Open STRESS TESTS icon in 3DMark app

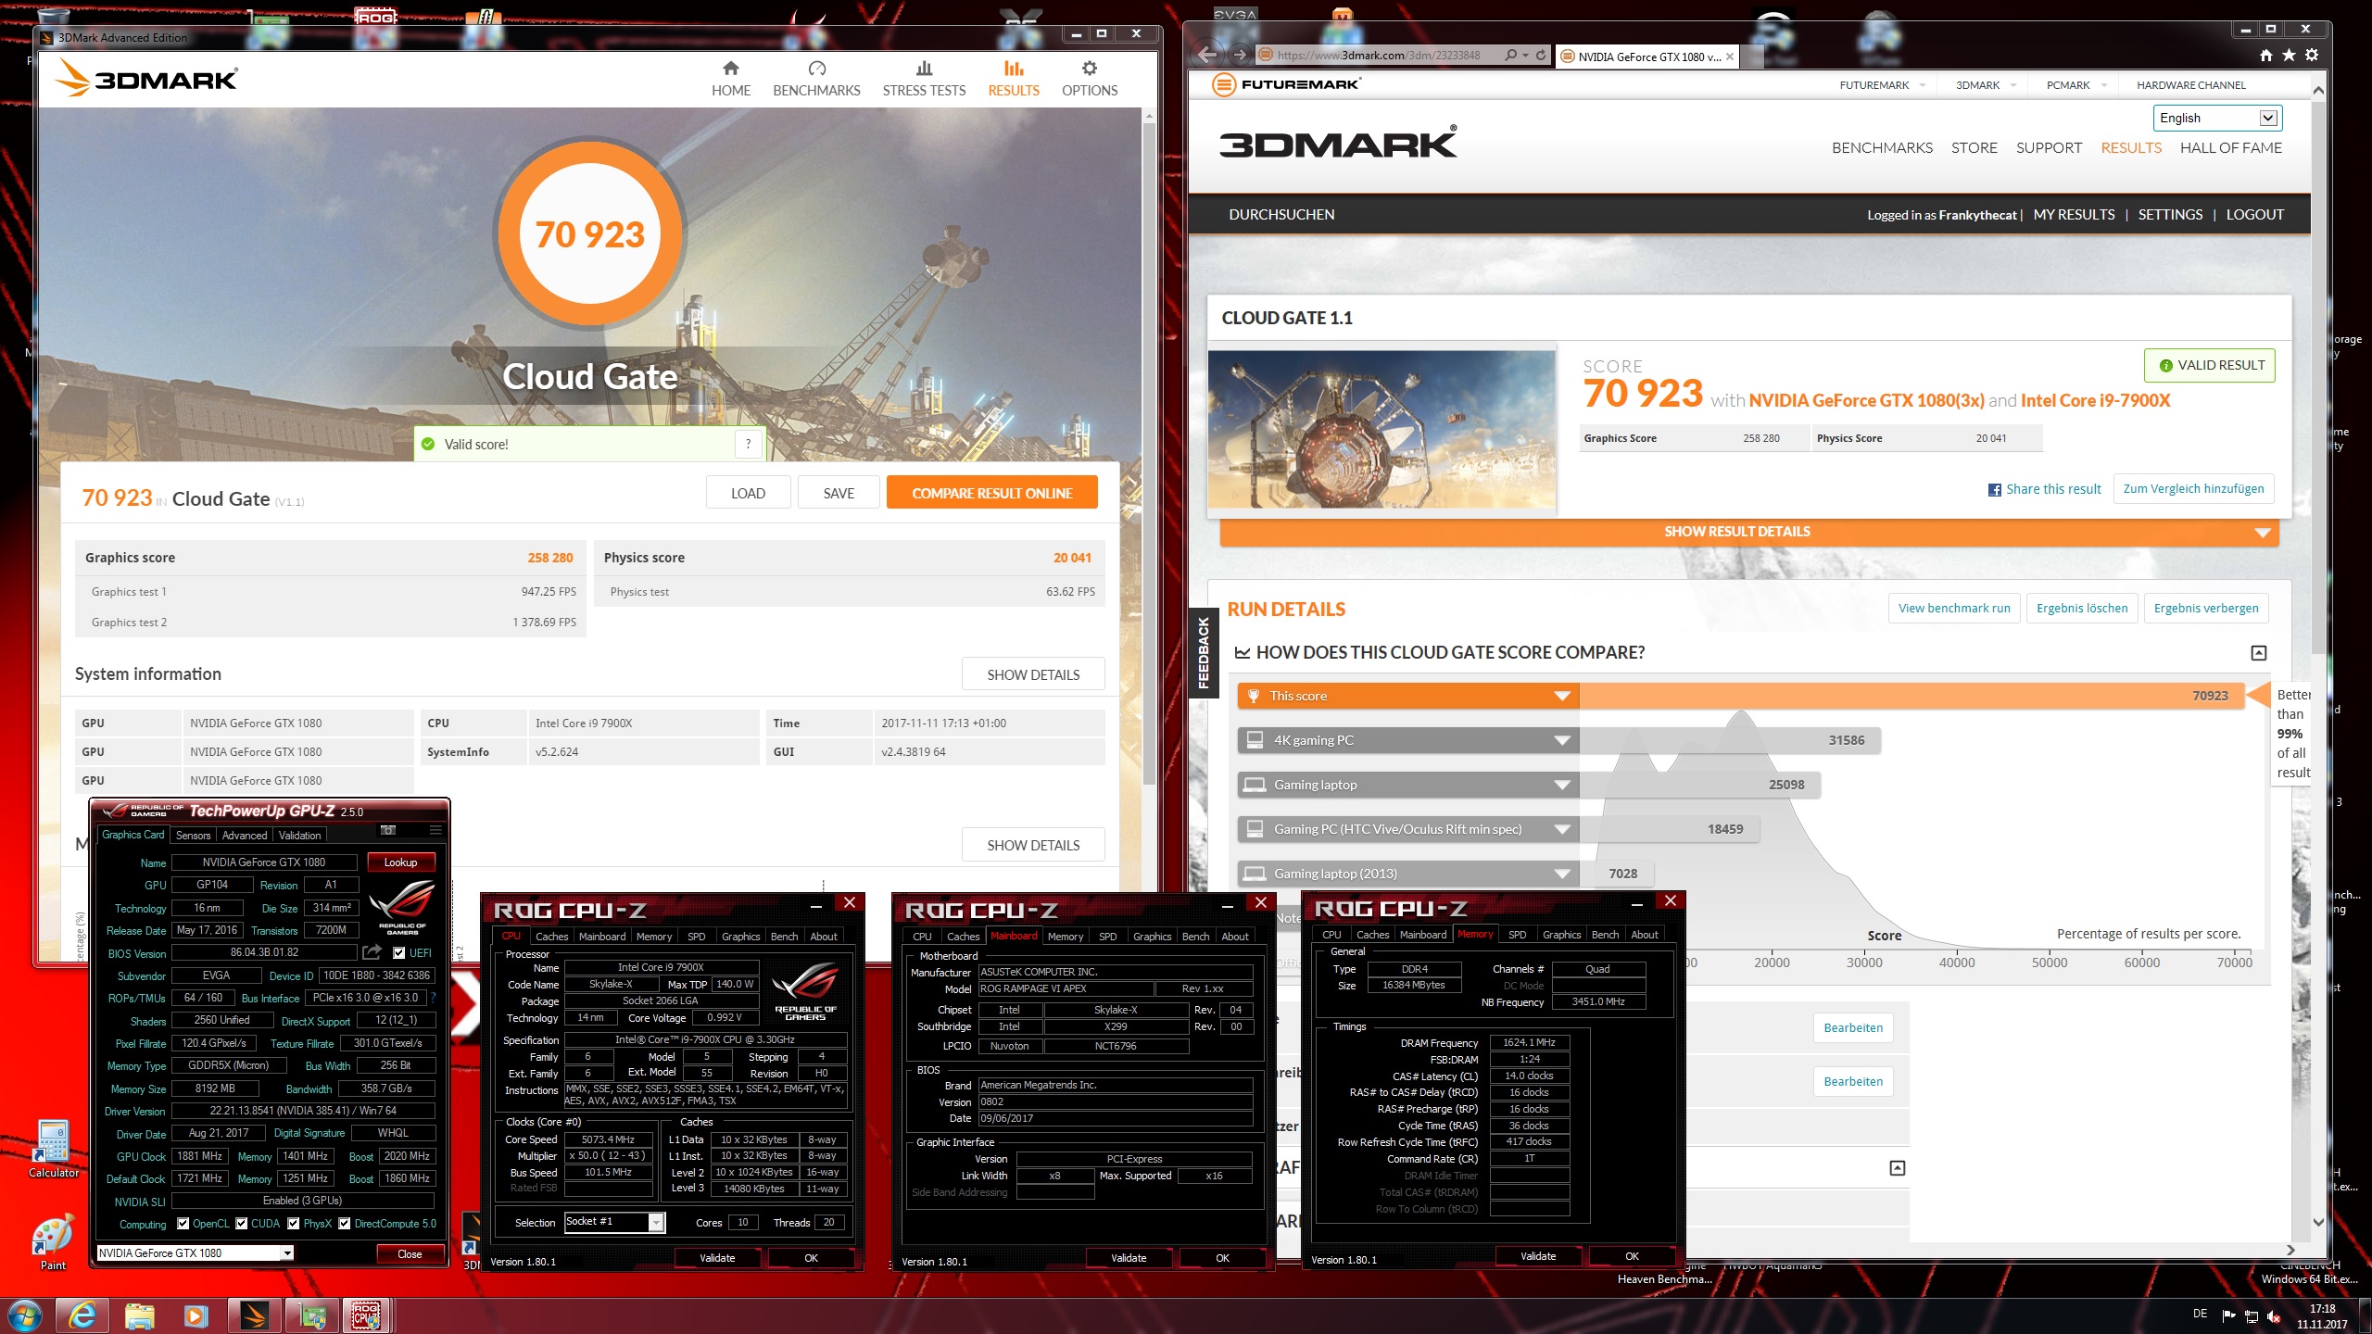point(924,69)
